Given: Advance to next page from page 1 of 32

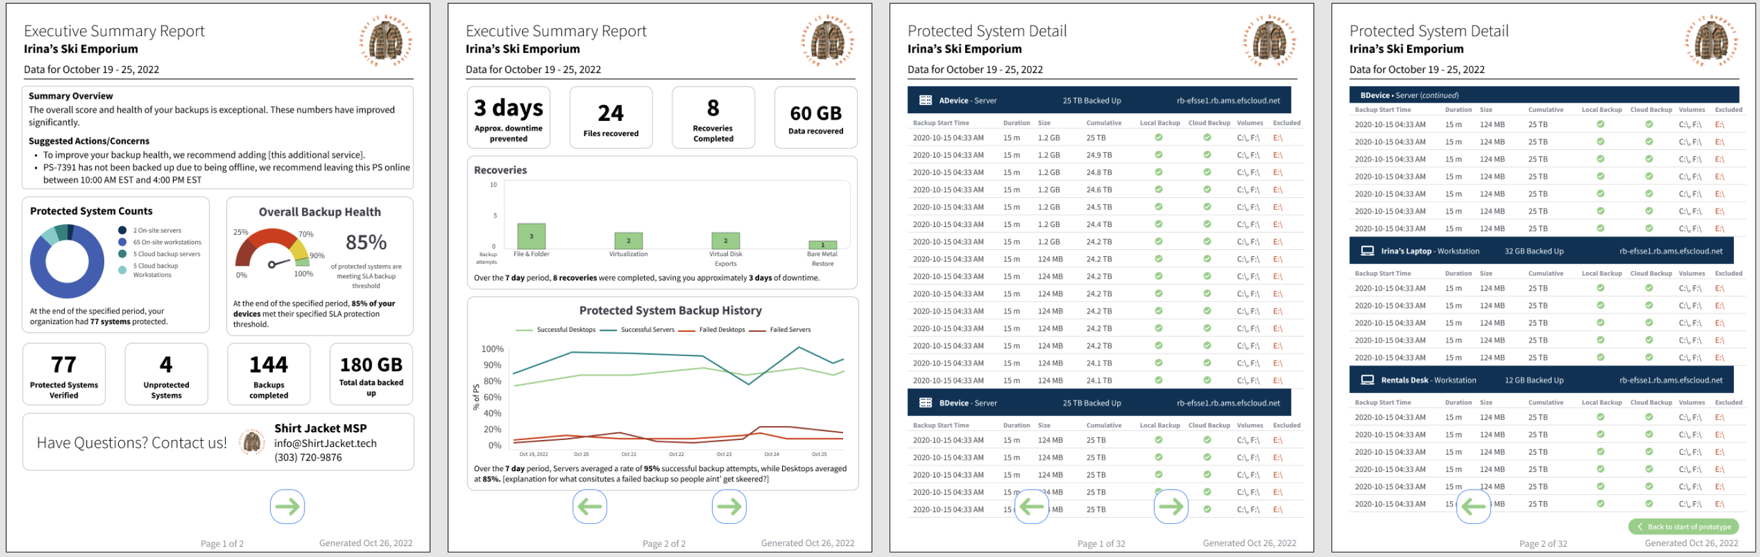Looking at the screenshot, I should coord(1171,506).
